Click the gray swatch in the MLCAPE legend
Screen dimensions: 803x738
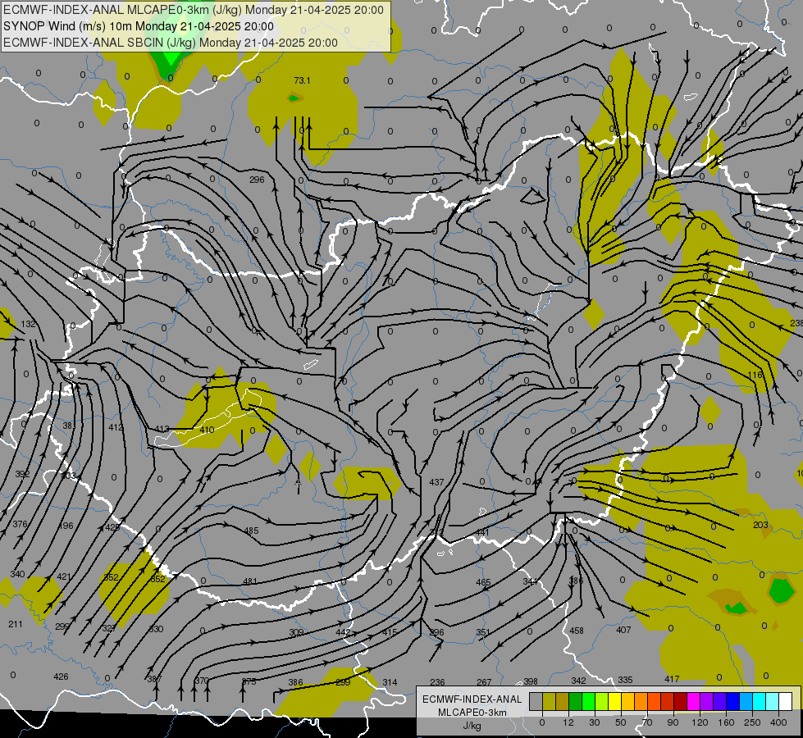[x=536, y=701]
